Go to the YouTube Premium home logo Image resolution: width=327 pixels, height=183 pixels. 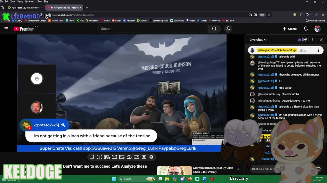(24, 29)
